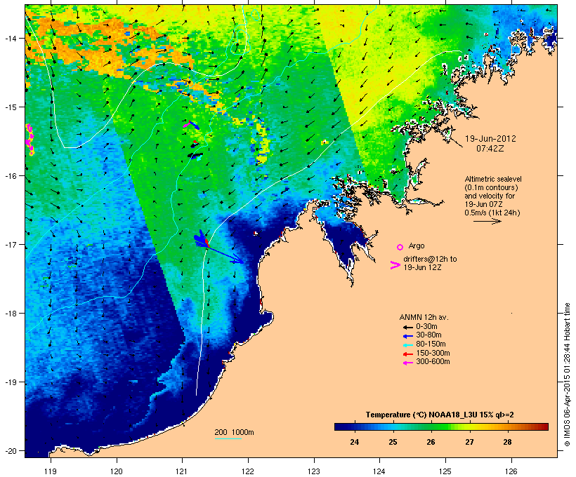Click the colorbar tick label 25
This screenshot has height=477, width=576.
393,442
